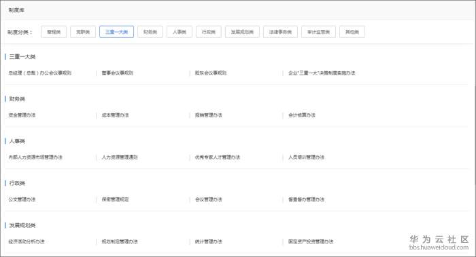Select the 三重一大类 category filter
476x257 pixels.
pos(116,32)
